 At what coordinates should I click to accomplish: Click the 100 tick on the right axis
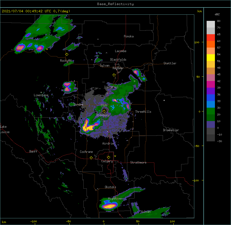(x=197, y=42)
